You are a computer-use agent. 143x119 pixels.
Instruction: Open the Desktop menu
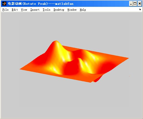[59, 10]
